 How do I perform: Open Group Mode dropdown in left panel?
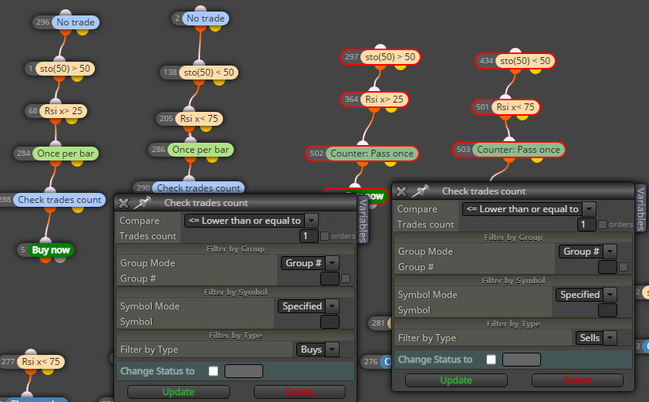pos(310,263)
